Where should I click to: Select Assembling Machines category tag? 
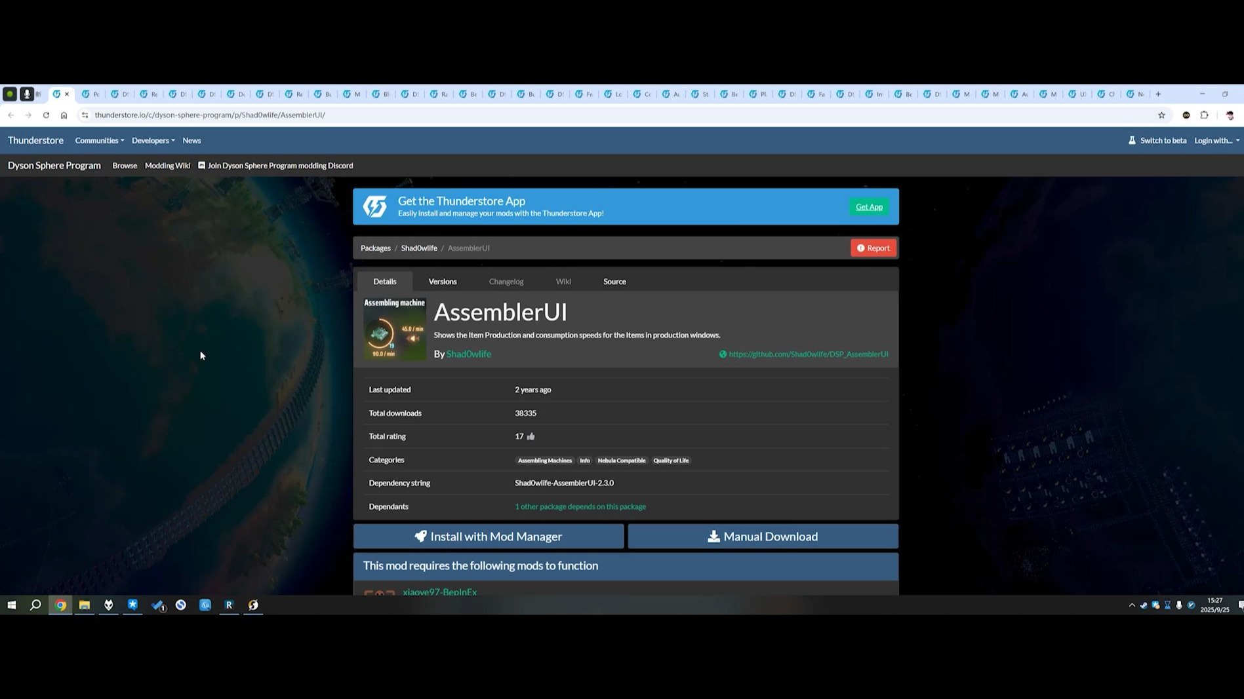click(x=545, y=461)
